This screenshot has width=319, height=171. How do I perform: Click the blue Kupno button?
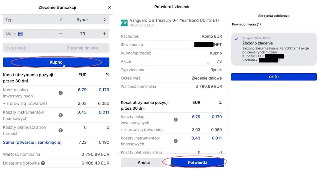point(56,62)
